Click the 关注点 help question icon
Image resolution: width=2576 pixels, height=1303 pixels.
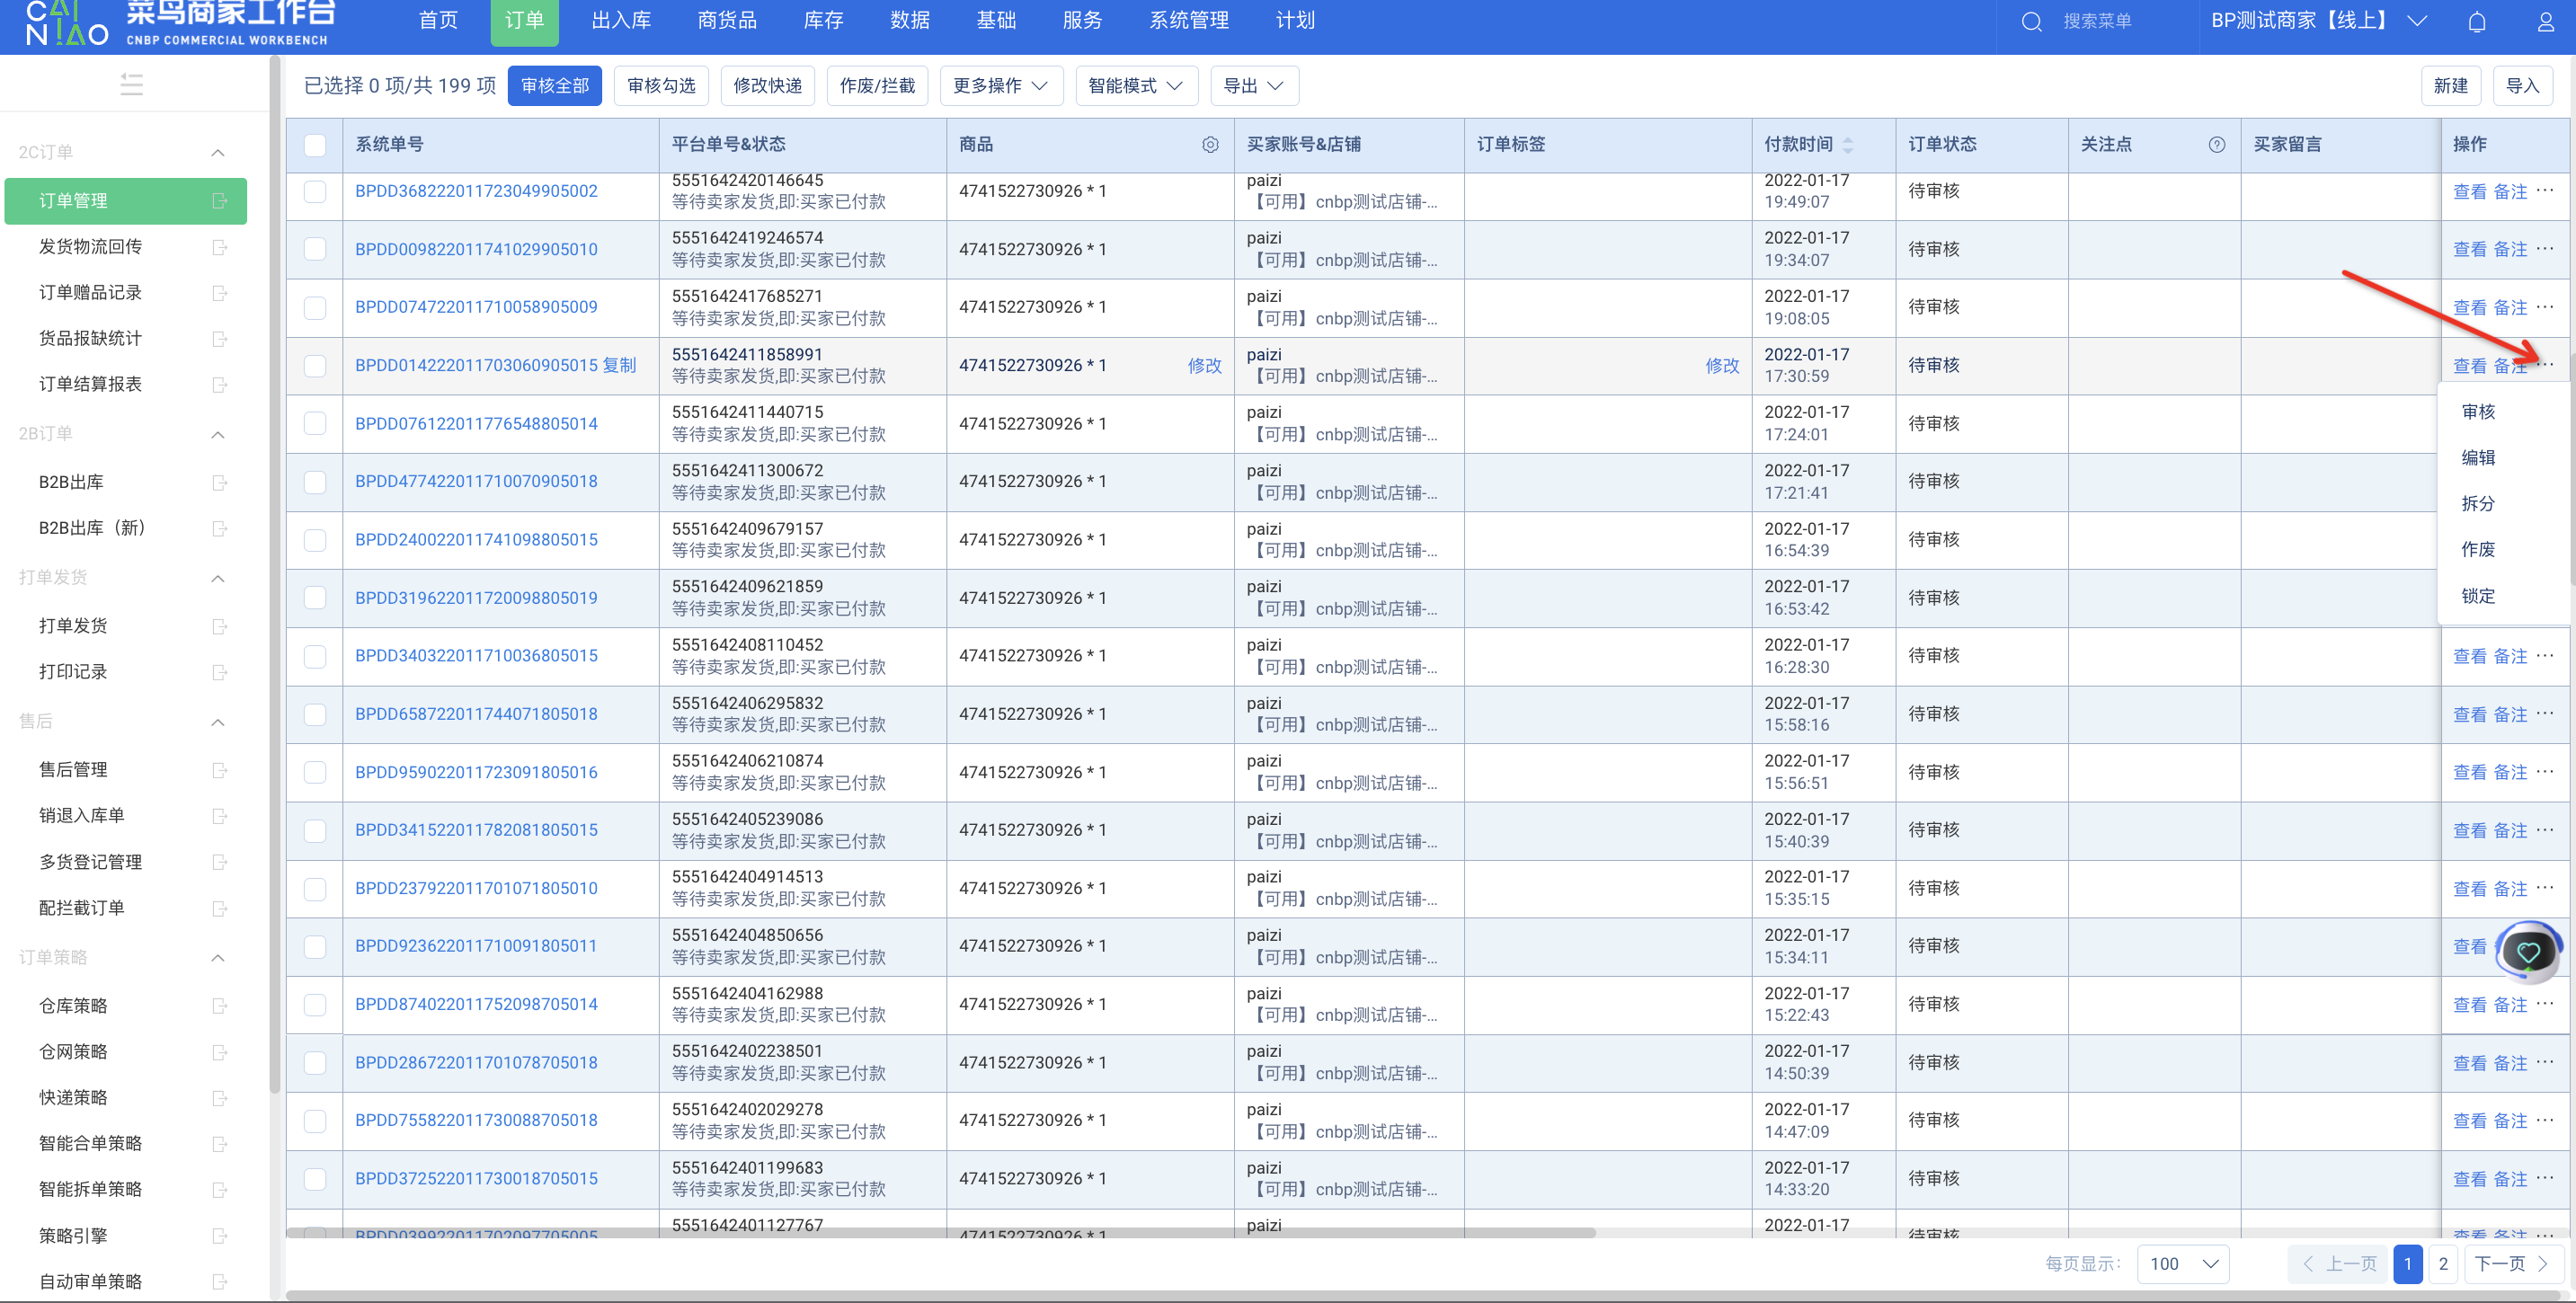[2216, 145]
